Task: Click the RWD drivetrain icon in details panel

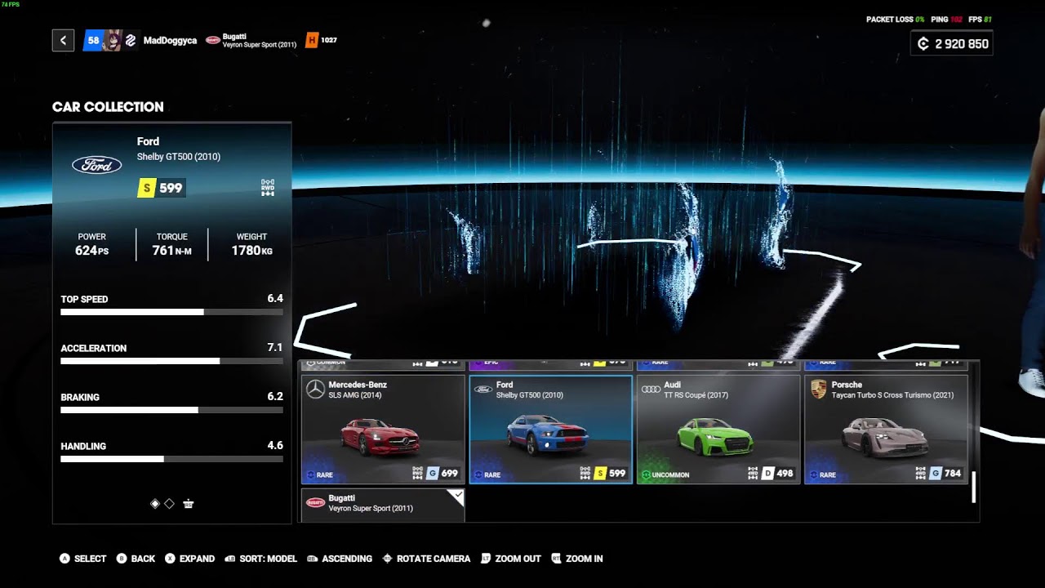Action: click(x=268, y=187)
